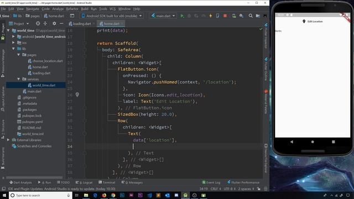Image resolution: width=354 pixels, height=199 pixels.
Task: Open Visual Studio Code from the taskbar
Action: (149, 195)
